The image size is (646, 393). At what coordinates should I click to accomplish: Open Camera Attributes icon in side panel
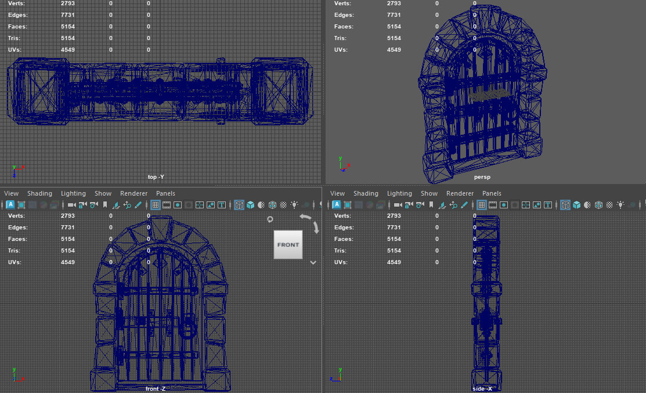(420, 205)
